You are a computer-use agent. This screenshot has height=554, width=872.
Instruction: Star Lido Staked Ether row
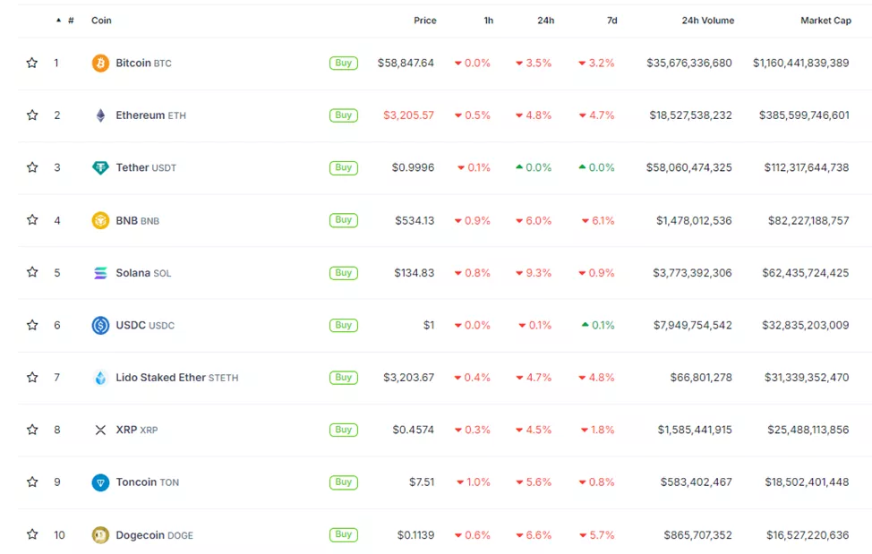coord(32,378)
